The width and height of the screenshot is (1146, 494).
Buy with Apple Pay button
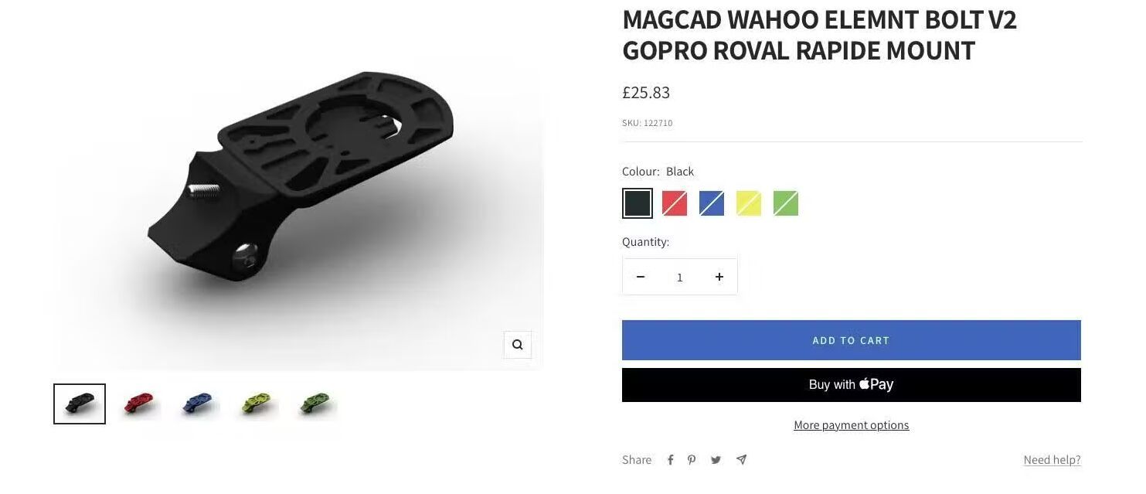(851, 385)
